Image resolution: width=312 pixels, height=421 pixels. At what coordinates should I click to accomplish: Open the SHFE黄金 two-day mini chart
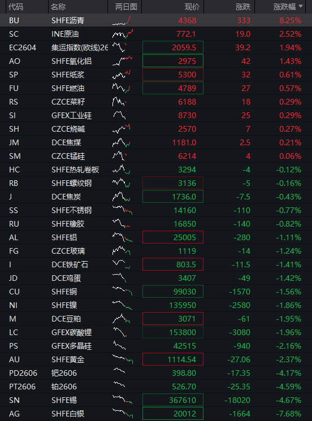pos(123,359)
